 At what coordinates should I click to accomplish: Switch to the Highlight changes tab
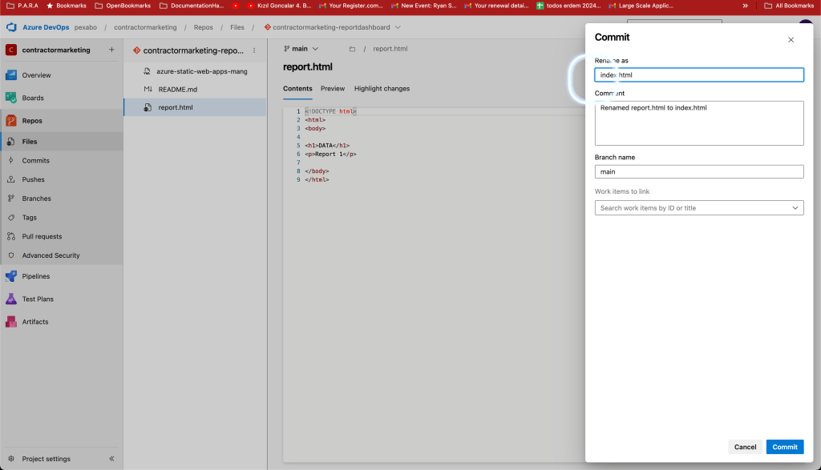[x=382, y=88]
